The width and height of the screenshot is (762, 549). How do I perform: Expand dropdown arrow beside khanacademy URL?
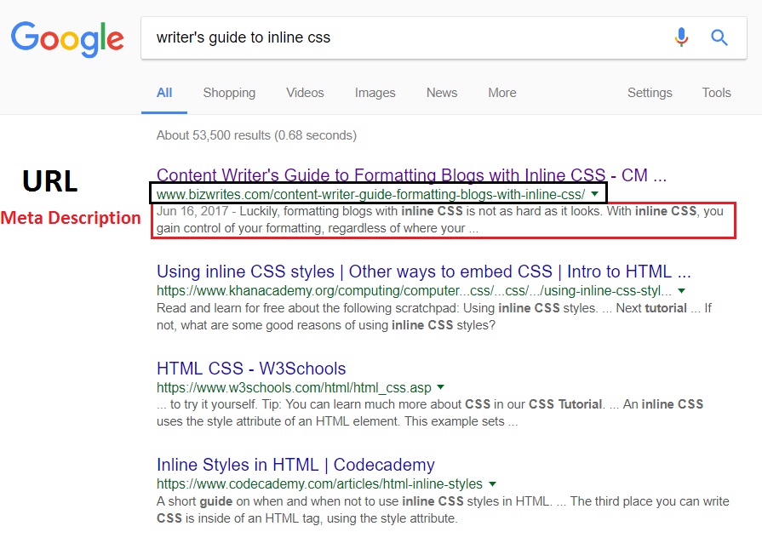681,290
